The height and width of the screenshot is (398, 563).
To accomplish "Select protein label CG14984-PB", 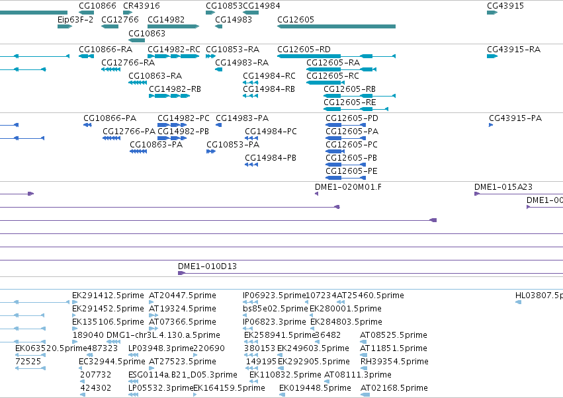I will 271,158.
